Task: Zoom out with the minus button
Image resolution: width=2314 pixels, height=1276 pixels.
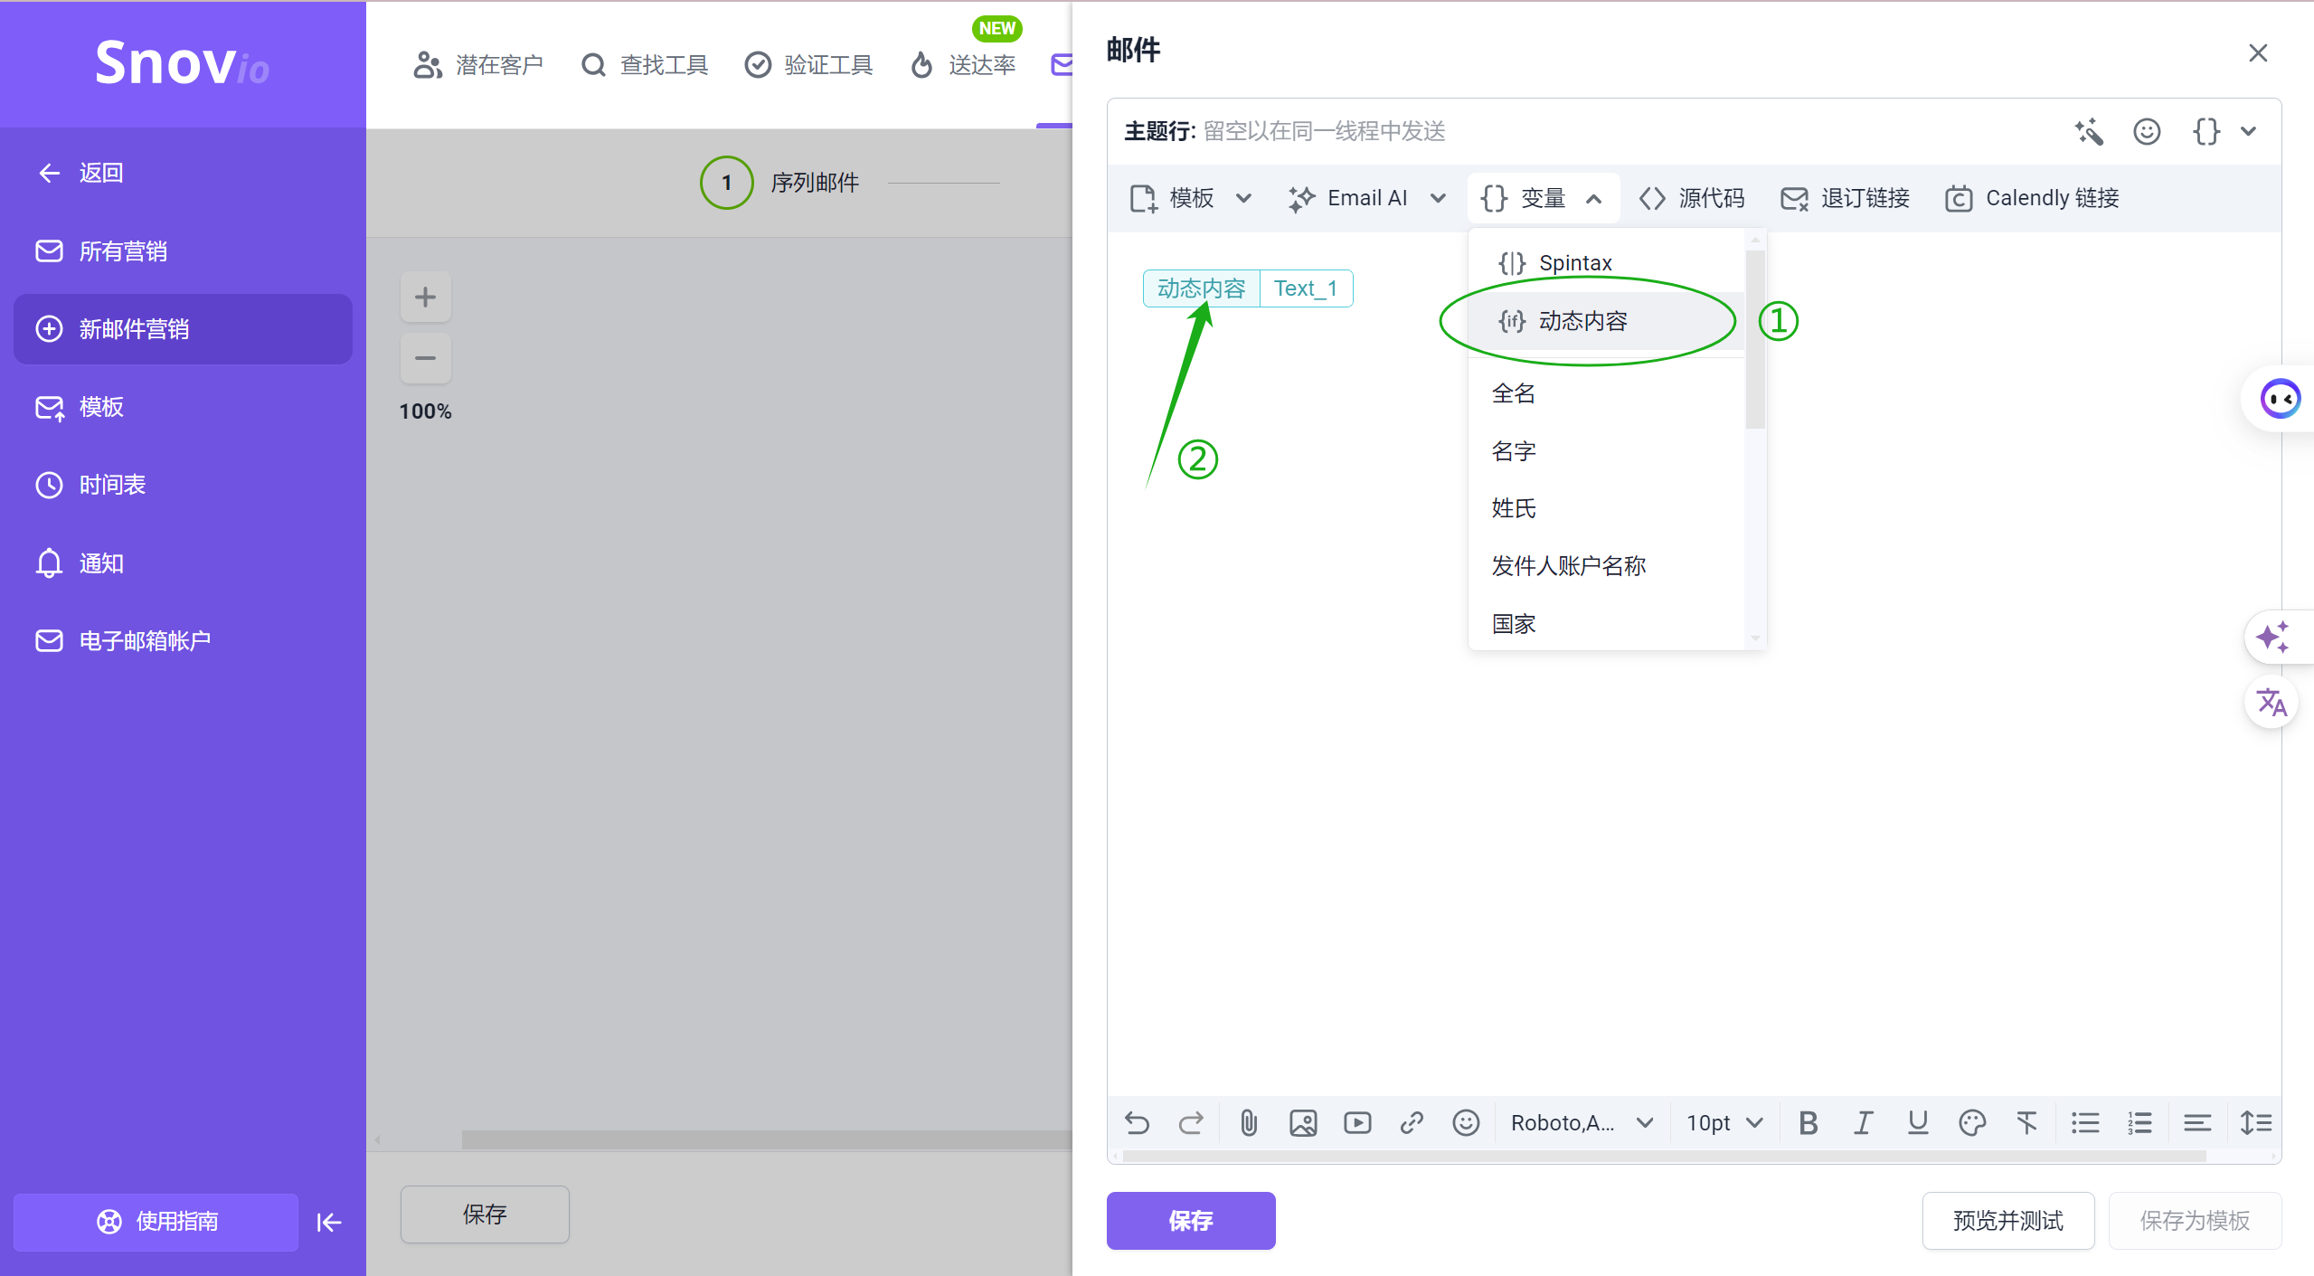Action: [425, 358]
